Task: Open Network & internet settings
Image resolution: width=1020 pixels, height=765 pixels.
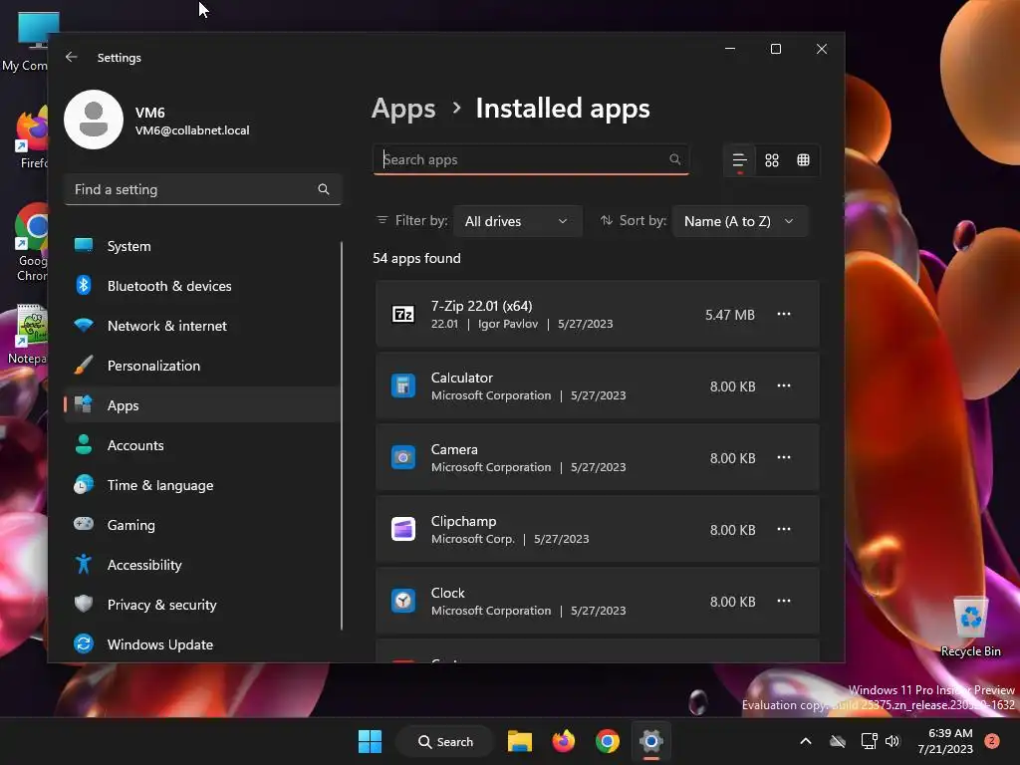Action: click(x=201, y=326)
